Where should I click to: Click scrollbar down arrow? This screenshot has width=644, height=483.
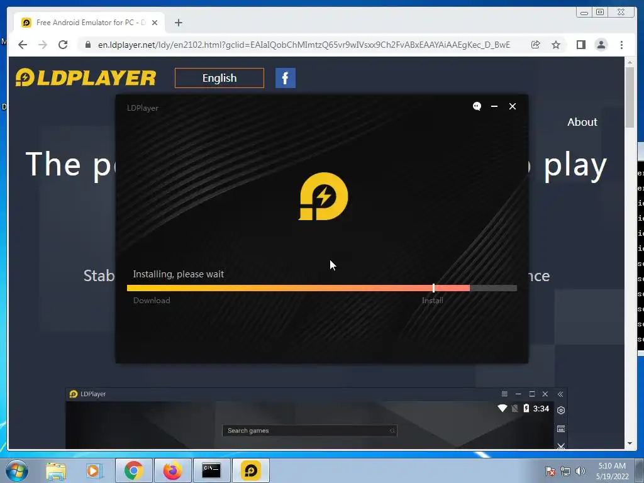click(629, 443)
